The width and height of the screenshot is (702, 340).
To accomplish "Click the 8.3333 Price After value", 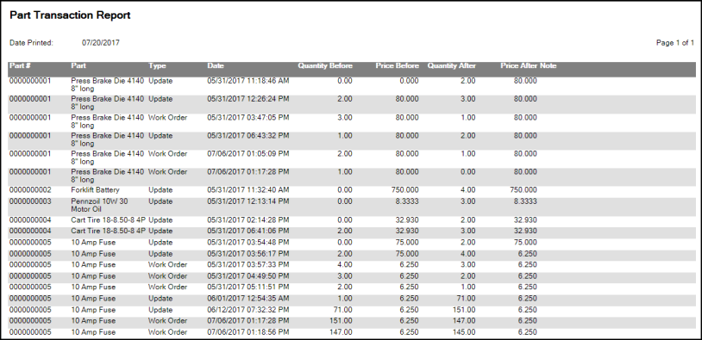I will pyautogui.click(x=524, y=201).
